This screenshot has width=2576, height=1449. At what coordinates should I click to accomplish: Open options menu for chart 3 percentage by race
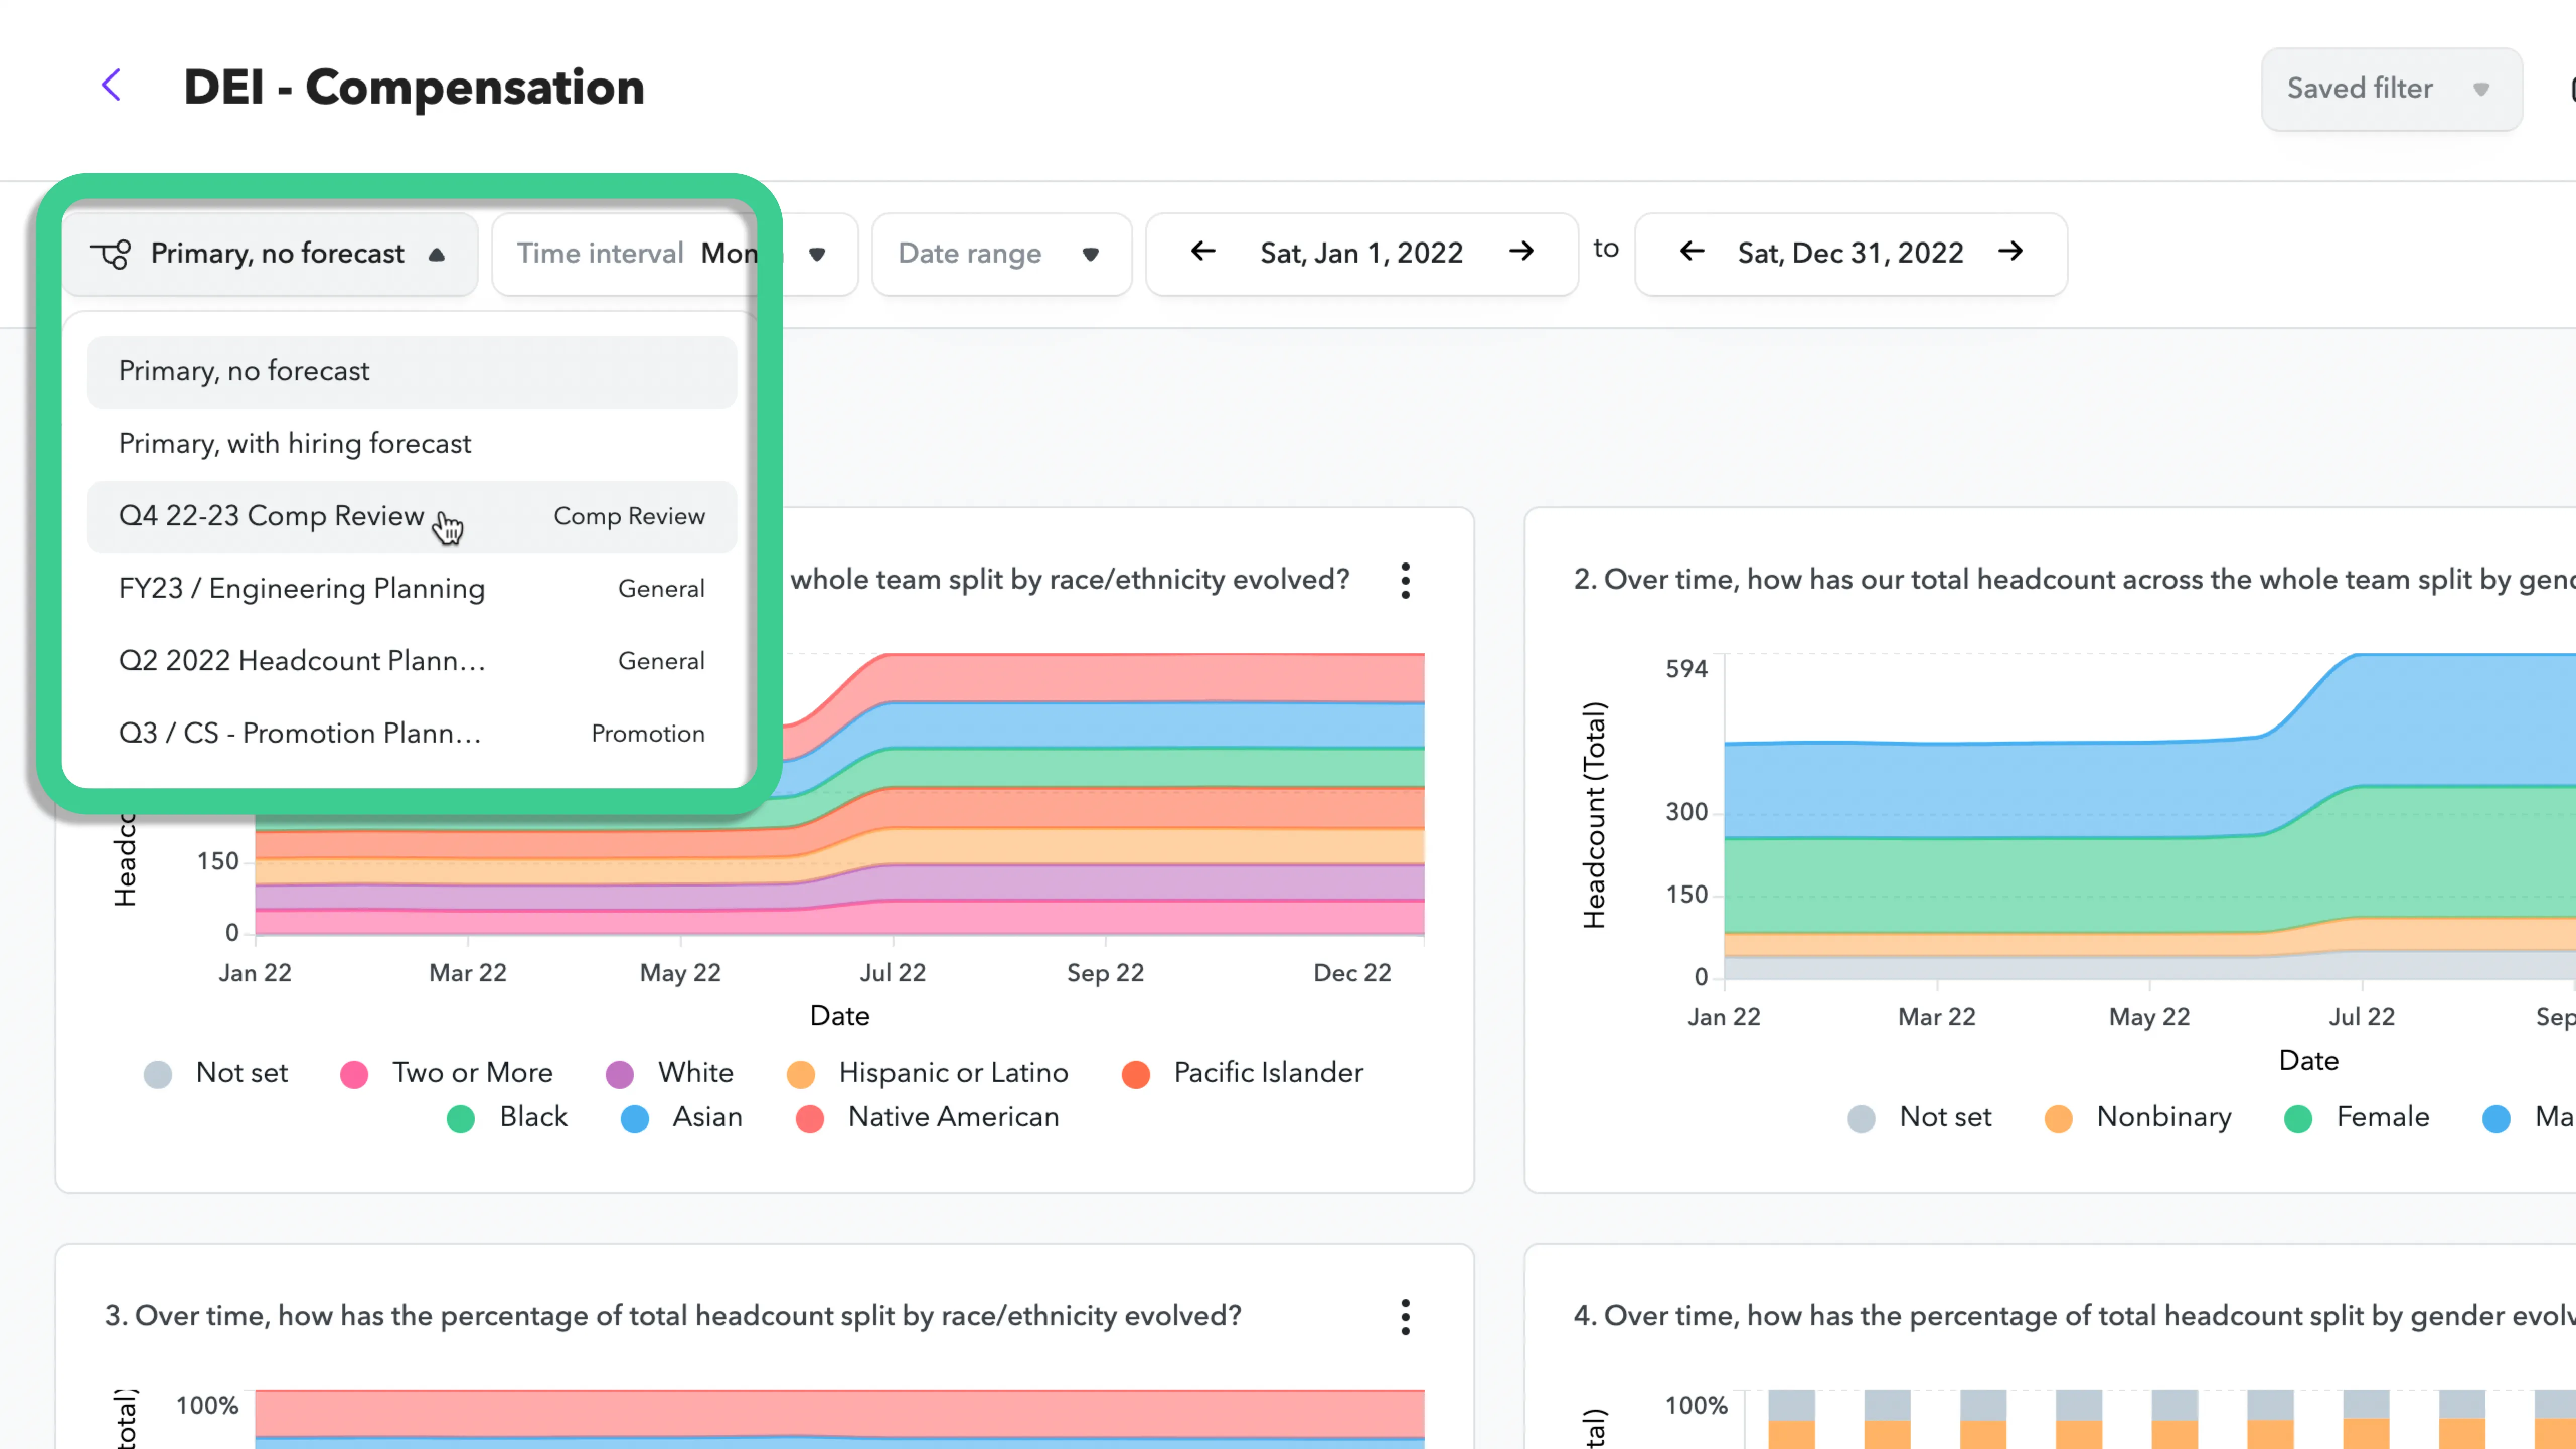pyautogui.click(x=1405, y=1317)
